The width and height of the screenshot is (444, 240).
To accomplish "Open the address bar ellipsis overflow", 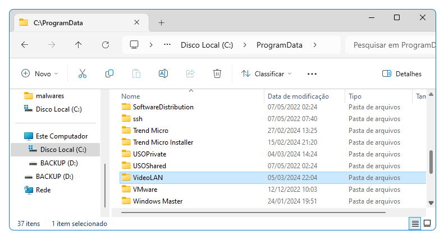I will click(167, 44).
